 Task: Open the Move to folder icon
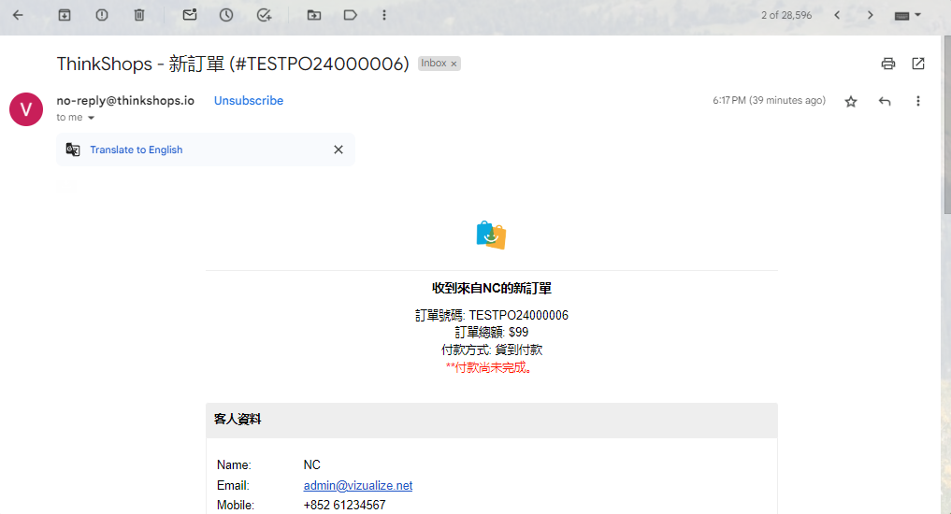click(313, 15)
